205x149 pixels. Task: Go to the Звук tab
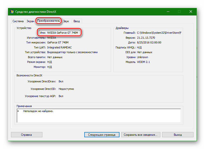coord(66,21)
